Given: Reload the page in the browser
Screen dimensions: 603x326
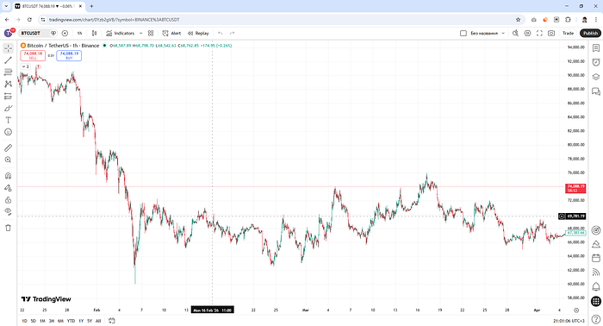Looking at the screenshot, I should pyautogui.click(x=29, y=20).
